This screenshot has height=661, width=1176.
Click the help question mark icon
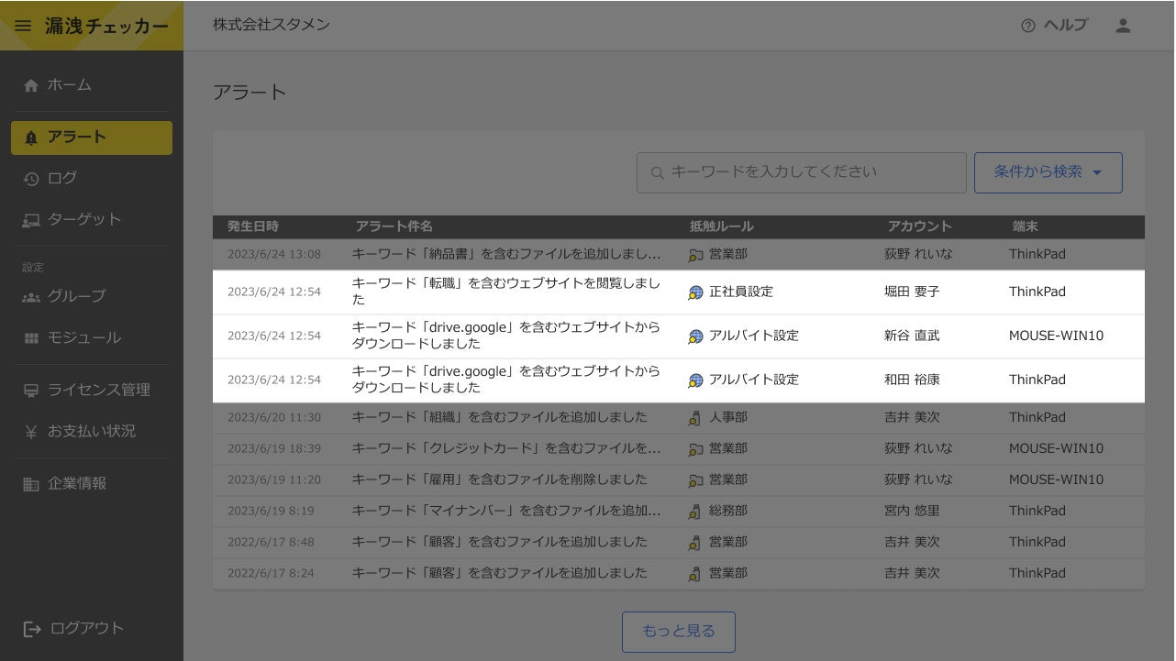click(1027, 26)
